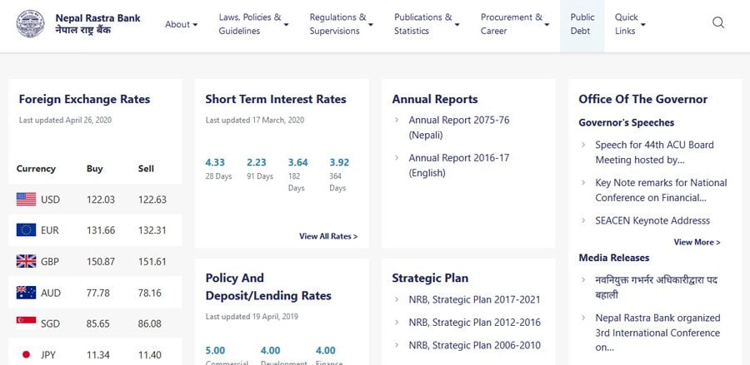The image size is (750, 365).
Task: Open Annual Report 2075-76 (Nepali)
Action: (x=458, y=127)
